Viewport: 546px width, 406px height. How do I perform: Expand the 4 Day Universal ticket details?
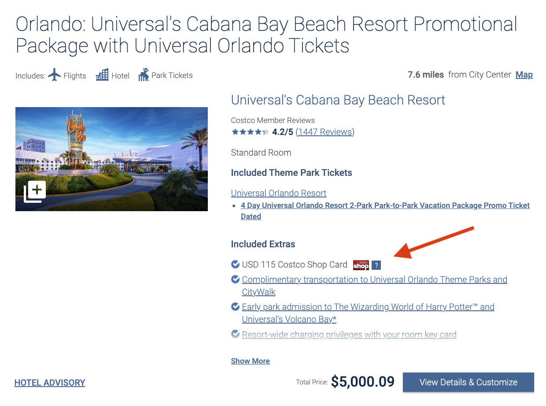point(385,205)
